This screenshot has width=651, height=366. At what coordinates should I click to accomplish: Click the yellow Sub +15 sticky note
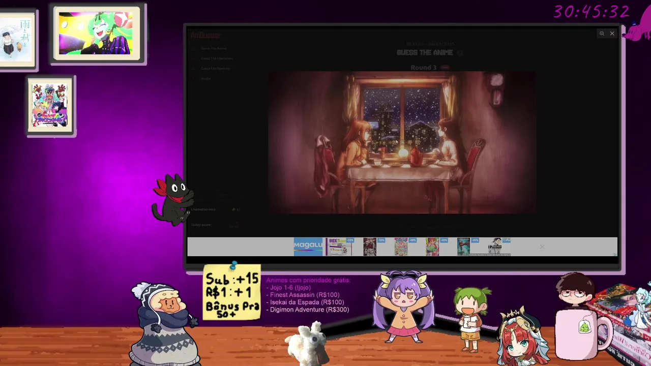pos(232,292)
